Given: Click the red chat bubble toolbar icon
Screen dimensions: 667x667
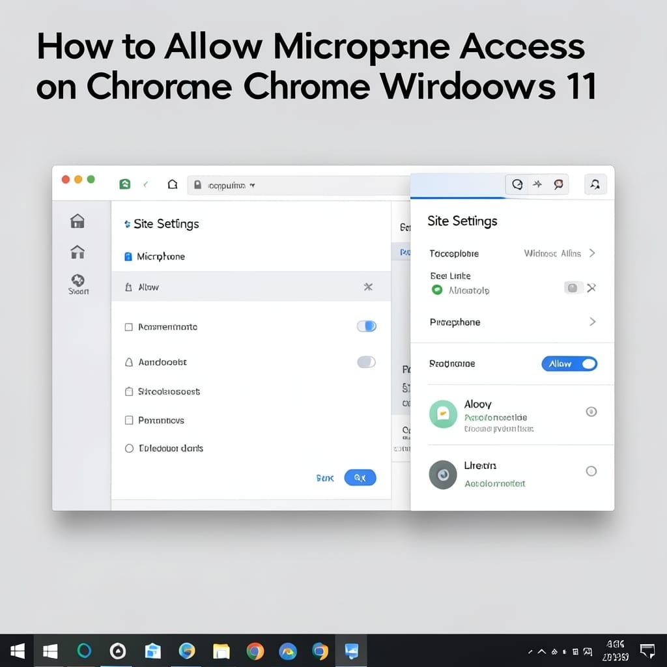Looking at the screenshot, I should coord(558,184).
